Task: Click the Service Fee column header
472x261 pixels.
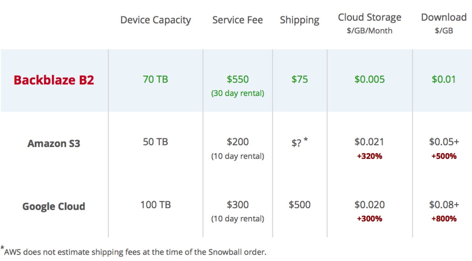Action: [238, 20]
